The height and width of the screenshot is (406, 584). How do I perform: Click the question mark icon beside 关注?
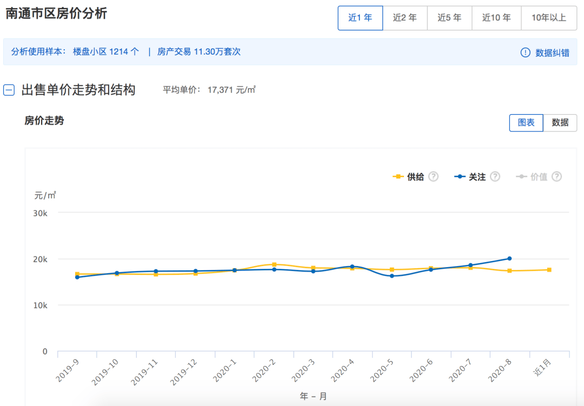496,176
